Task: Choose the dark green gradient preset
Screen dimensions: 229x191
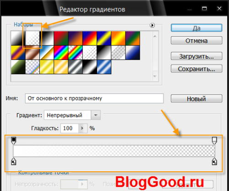Action: 18,67
